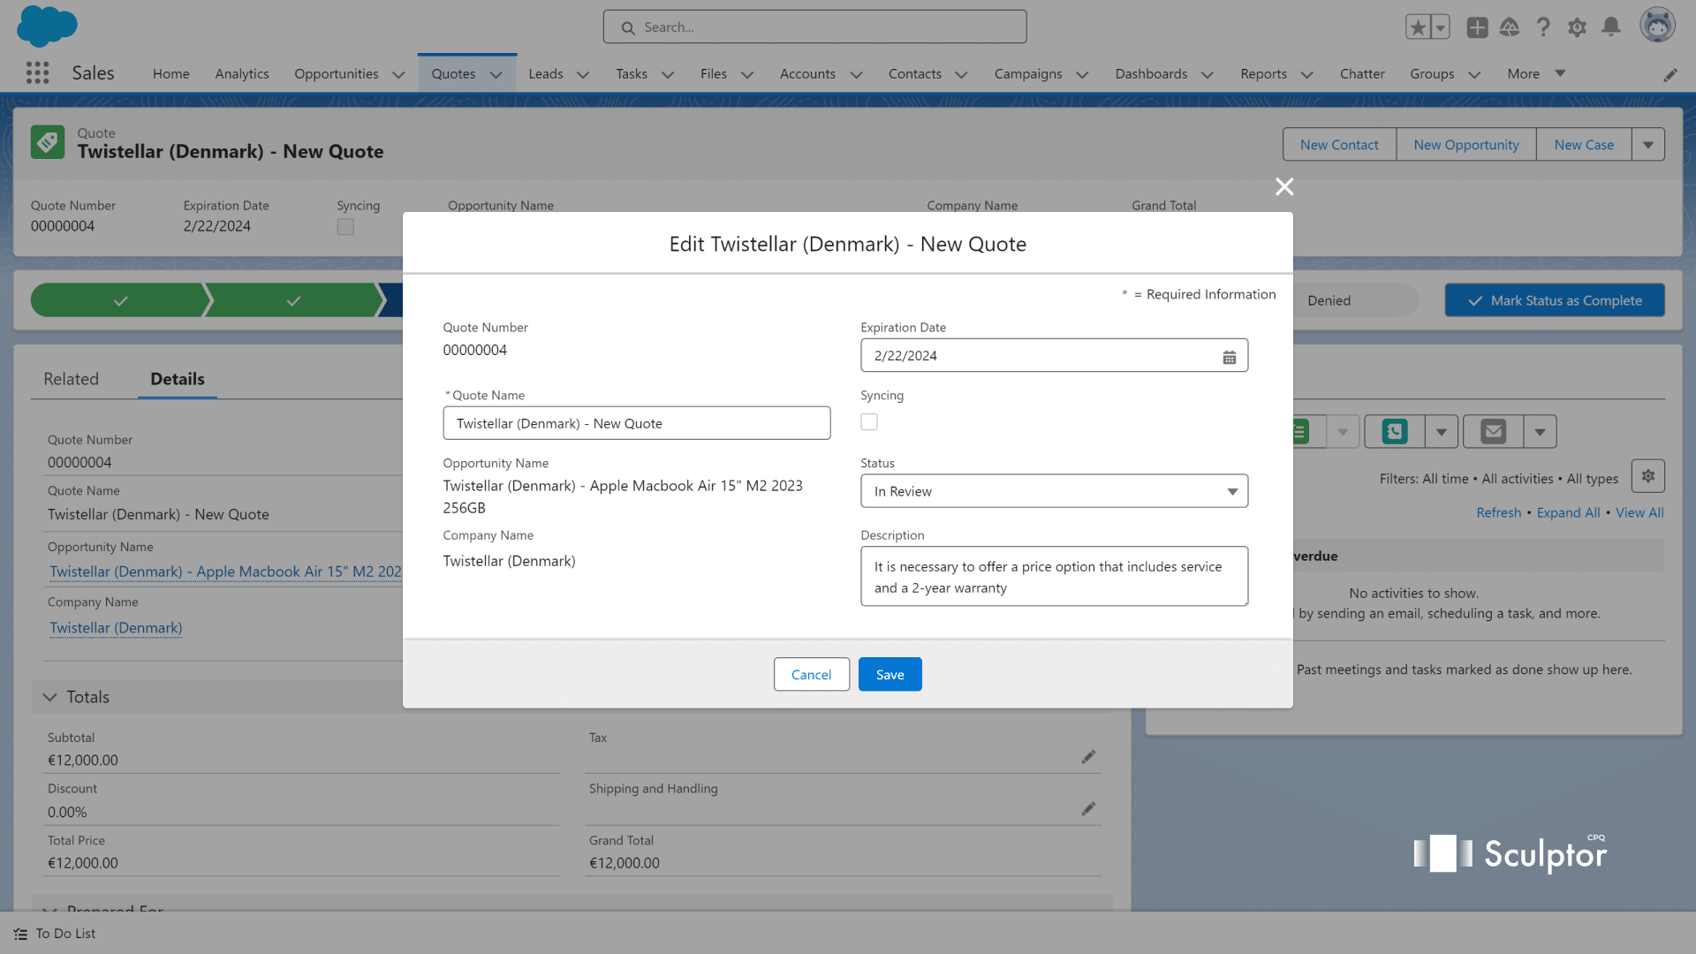Open Trailhead guidance cloud icon
This screenshot has height=954, width=1696.
point(1510,27)
